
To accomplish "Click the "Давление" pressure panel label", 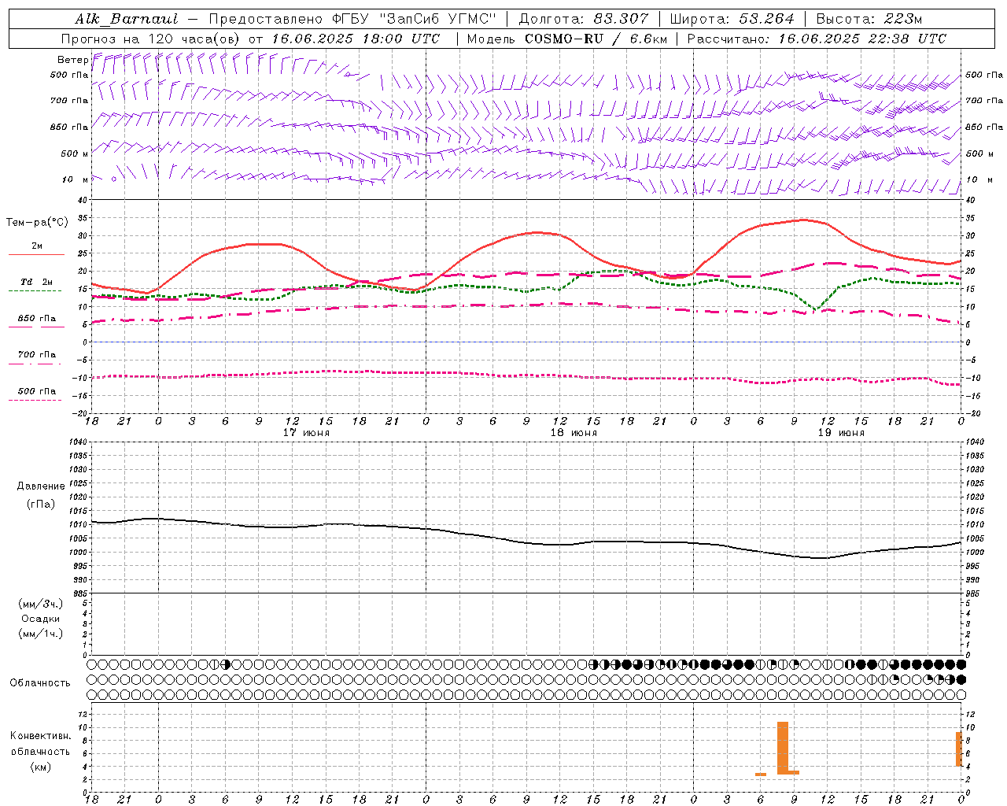I will pos(41,486).
